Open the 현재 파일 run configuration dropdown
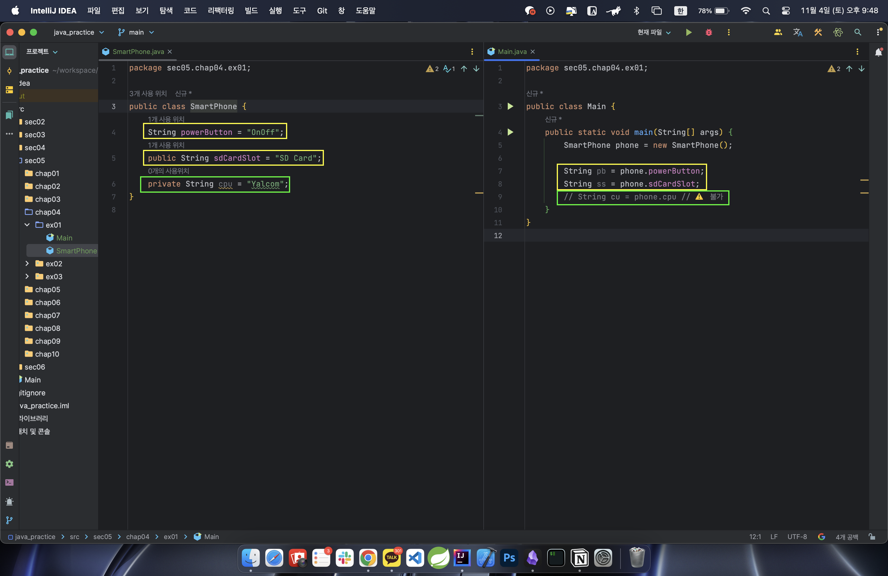The width and height of the screenshot is (888, 576). pos(654,33)
